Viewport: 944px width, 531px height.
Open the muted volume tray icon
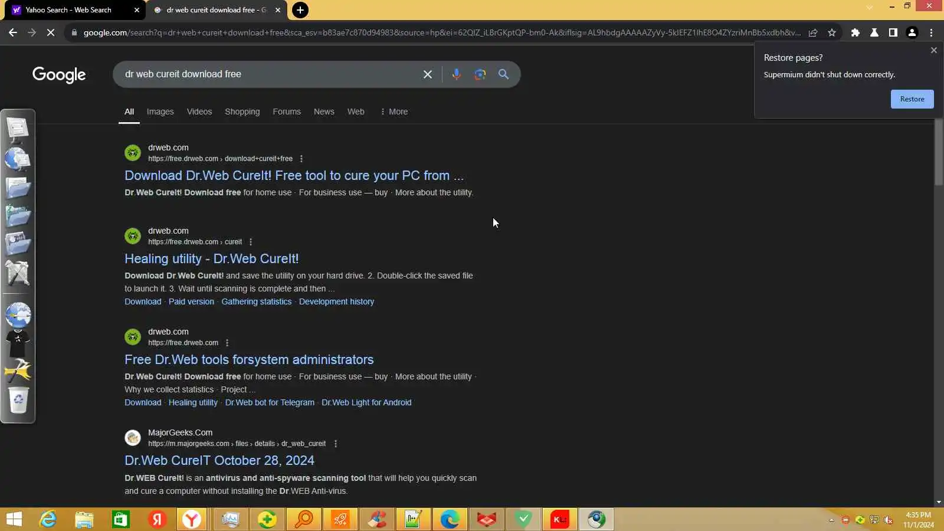click(x=888, y=520)
